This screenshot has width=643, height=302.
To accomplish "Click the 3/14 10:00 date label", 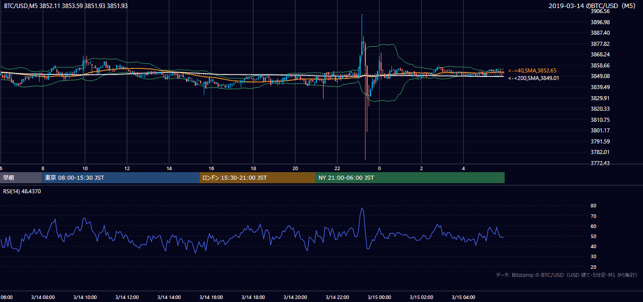I will pyautogui.click(x=85, y=297).
